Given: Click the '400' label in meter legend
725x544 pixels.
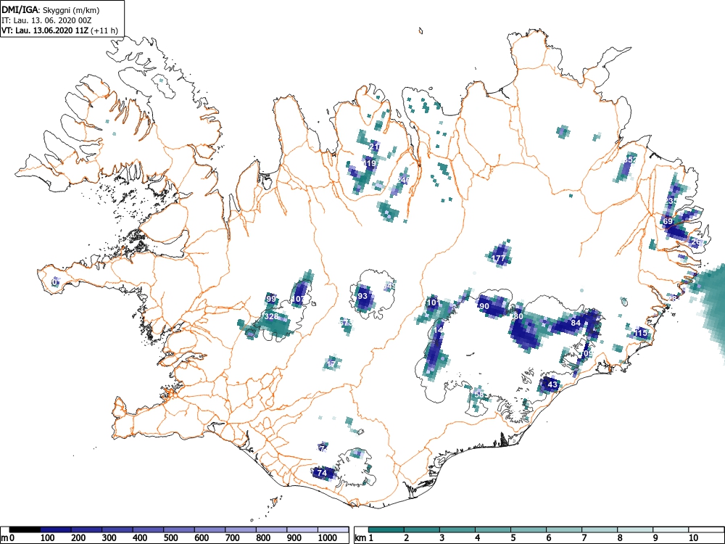Looking at the screenshot, I should (140, 537).
